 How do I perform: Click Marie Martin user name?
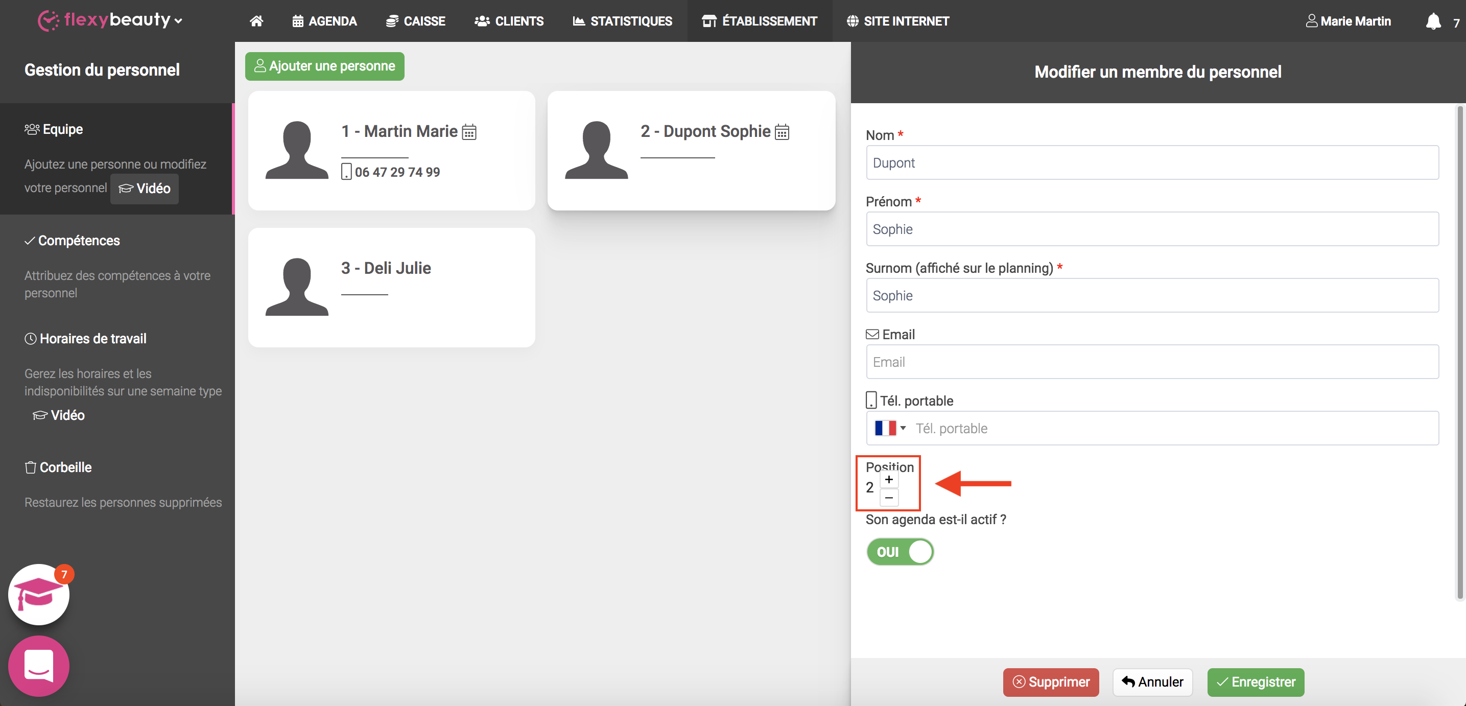coord(1356,21)
